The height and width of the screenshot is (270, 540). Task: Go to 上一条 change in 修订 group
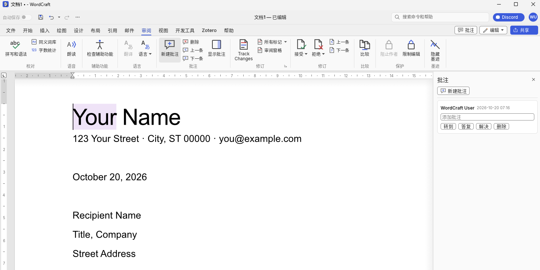[339, 42]
